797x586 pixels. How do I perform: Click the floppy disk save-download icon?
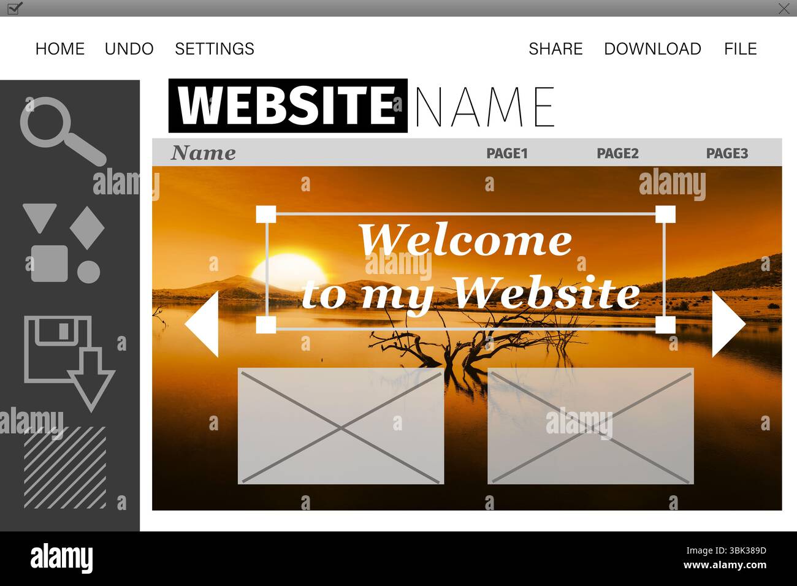tap(69, 363)
